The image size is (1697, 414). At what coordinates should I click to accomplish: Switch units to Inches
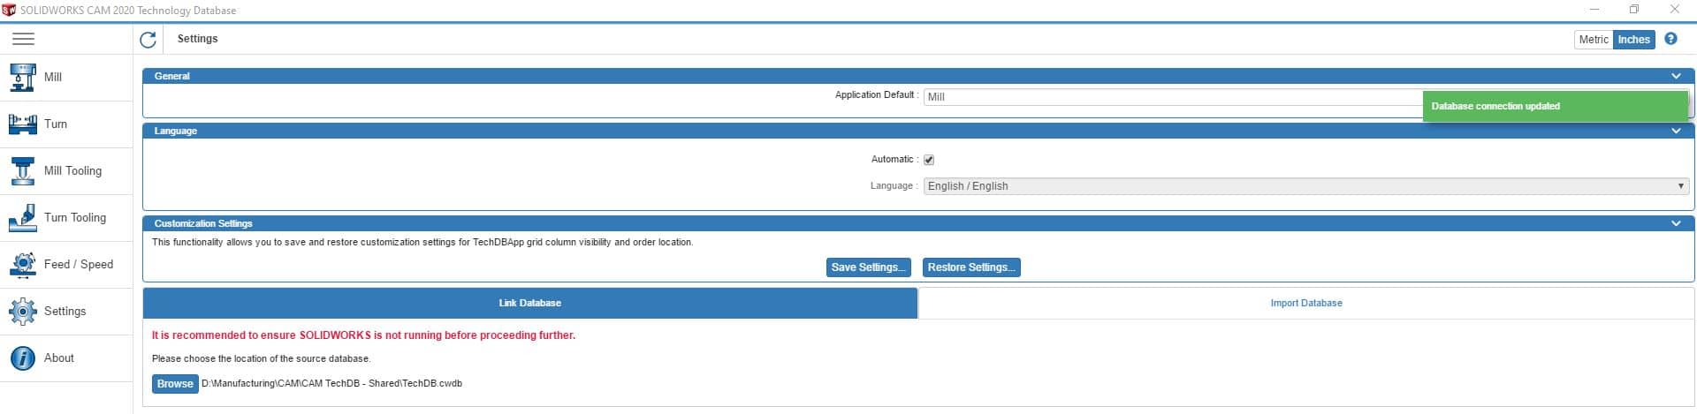pyautogui.click(x=1633, y=40)
